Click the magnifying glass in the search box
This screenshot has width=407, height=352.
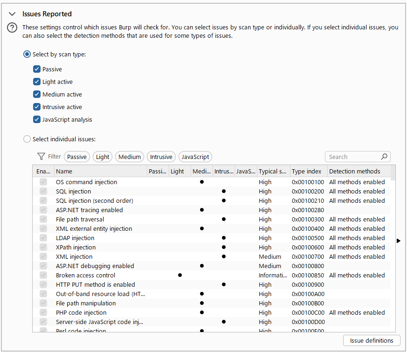[x=384, y=156]
